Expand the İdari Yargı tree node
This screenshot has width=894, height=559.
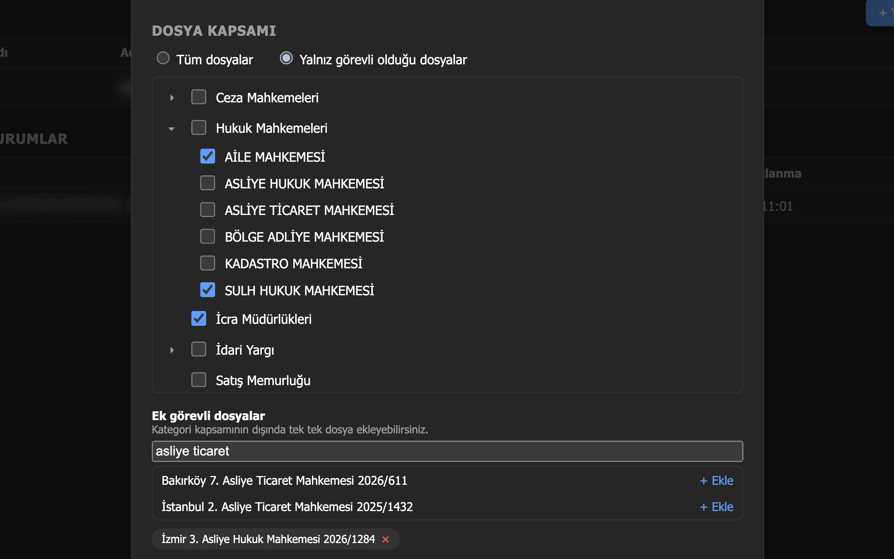[x=172, y=350]
